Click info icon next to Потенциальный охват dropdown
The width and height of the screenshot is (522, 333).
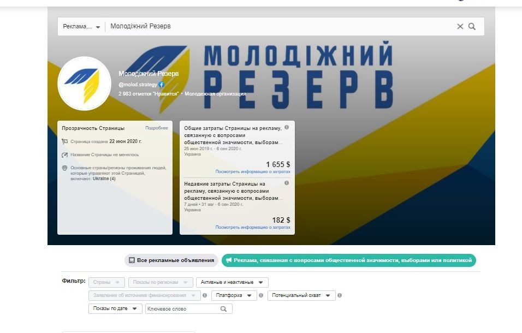point(340,295)
